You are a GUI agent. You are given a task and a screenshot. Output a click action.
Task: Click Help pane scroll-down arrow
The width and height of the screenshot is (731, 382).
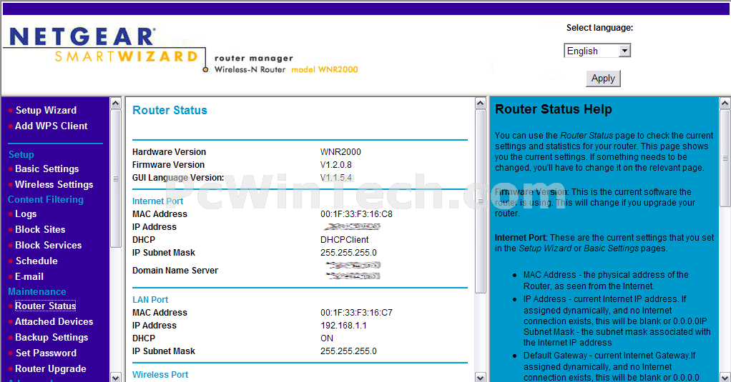point(725,377)
